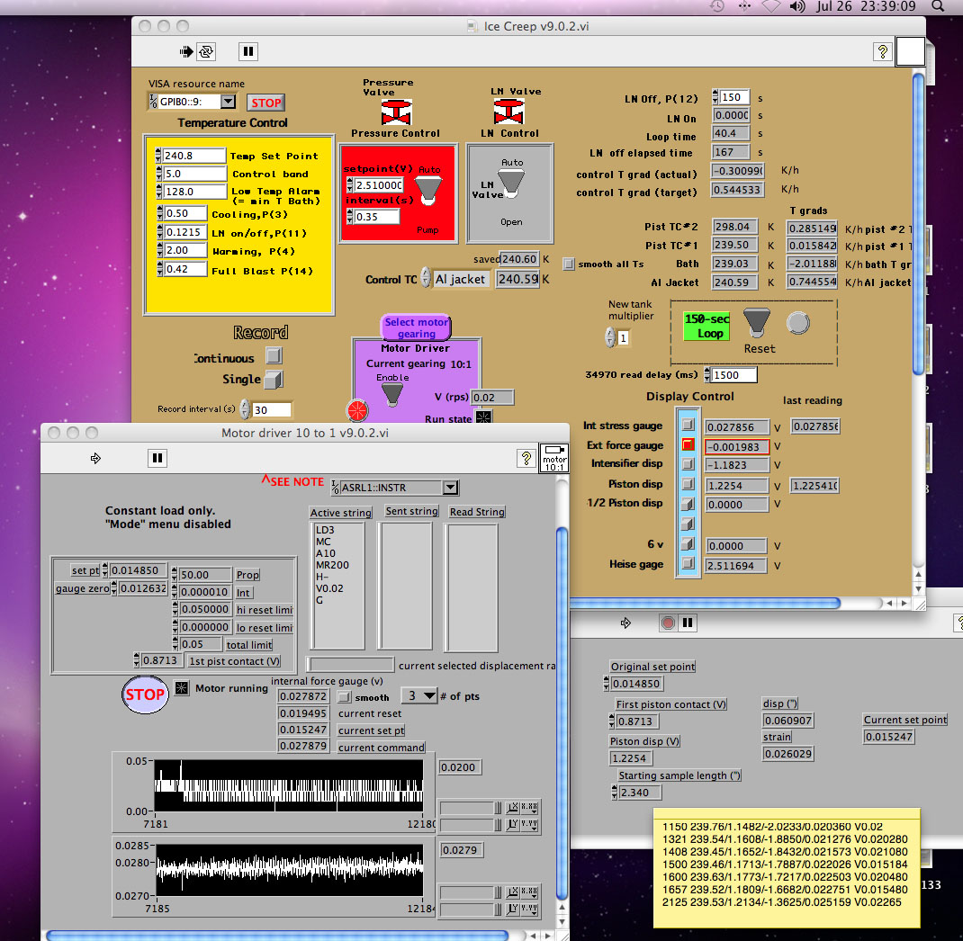Click the Run arrow in Ice Creep toolbar
This screenshot has width=963, height=941.
tap(186, 51)
